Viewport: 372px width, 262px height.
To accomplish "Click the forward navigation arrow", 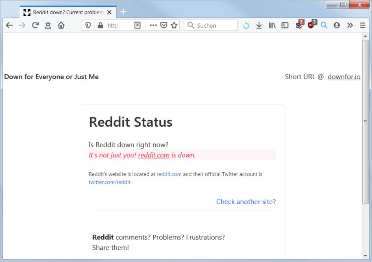I will [22, 25].
